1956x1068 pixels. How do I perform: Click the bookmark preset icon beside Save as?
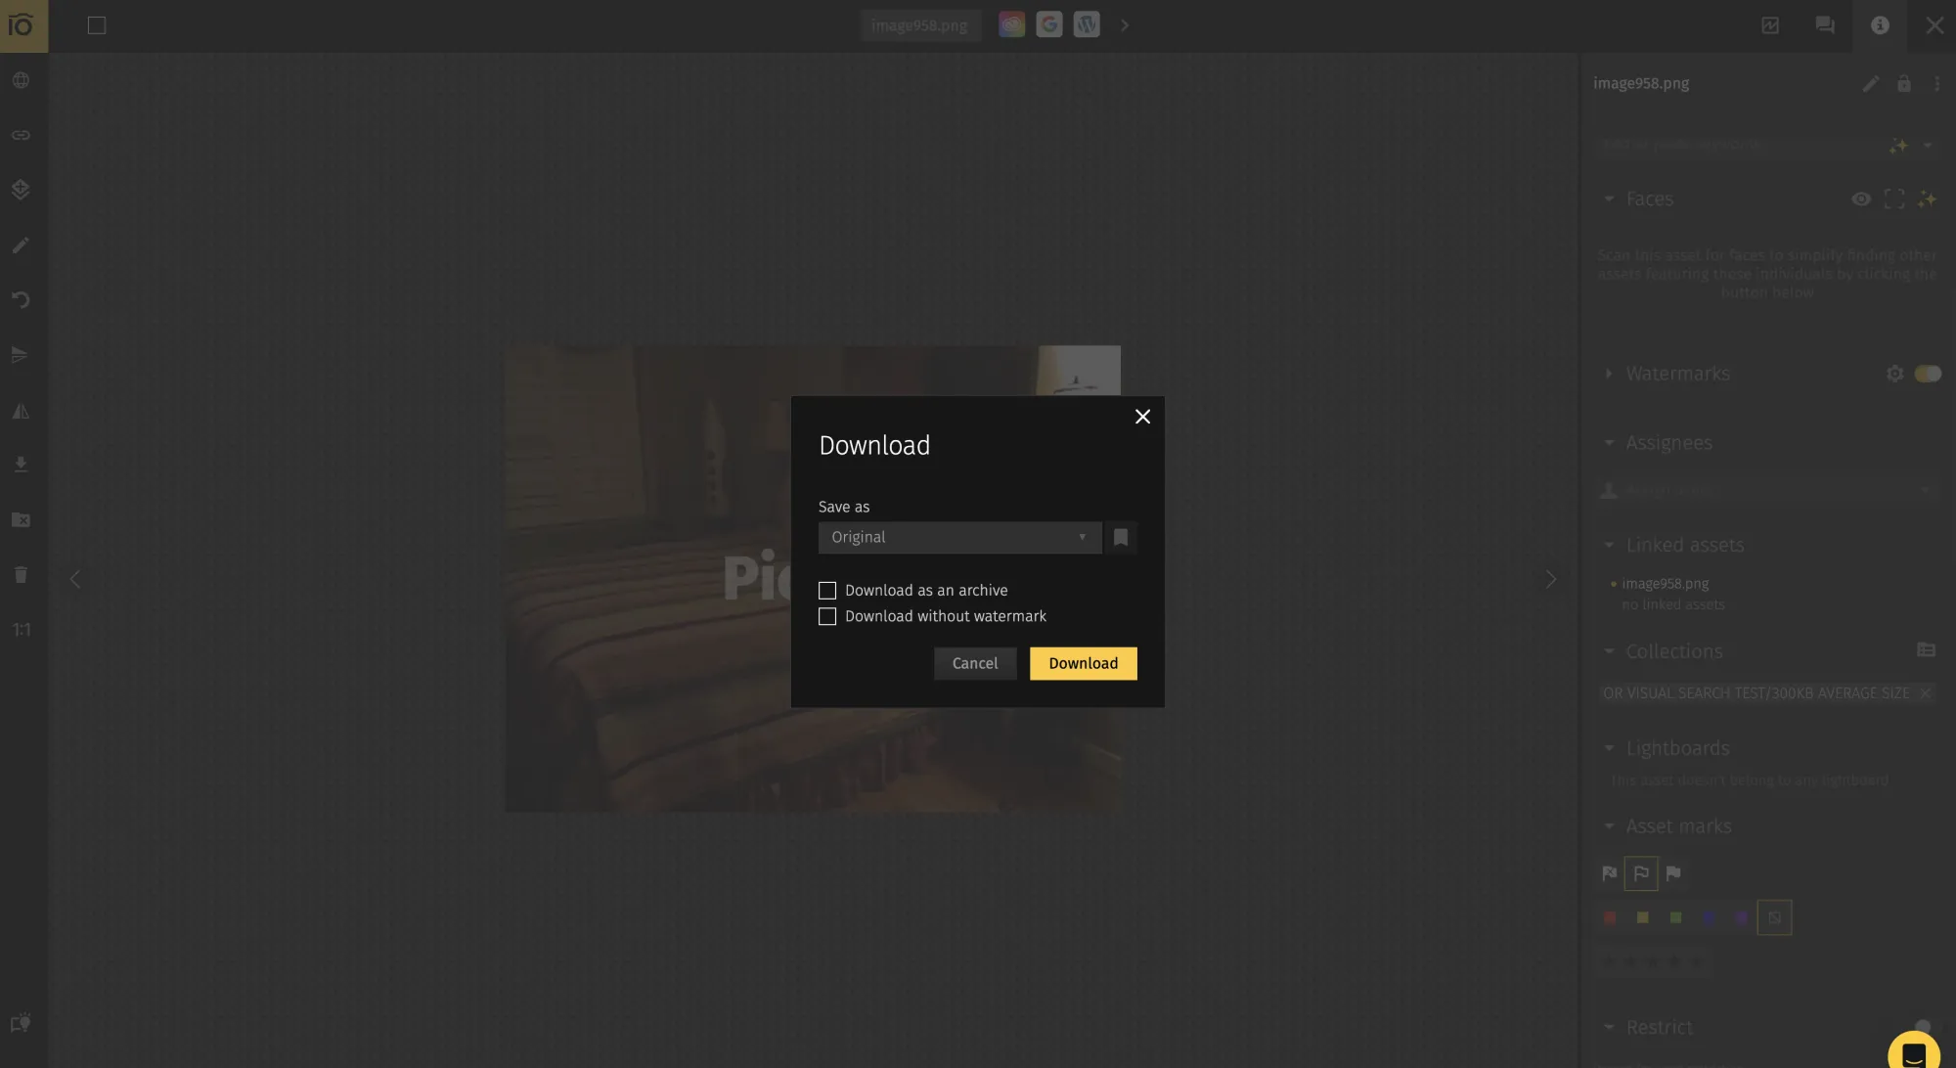click(1121, 537)
